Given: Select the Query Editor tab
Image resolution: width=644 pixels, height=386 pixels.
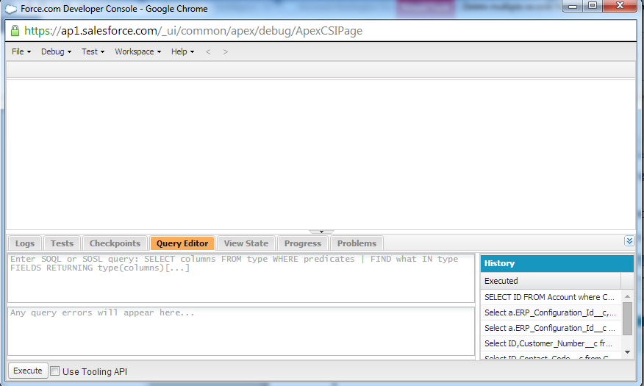Looking at the screenshot, I should pyautogui.click(x=182, y=243).
